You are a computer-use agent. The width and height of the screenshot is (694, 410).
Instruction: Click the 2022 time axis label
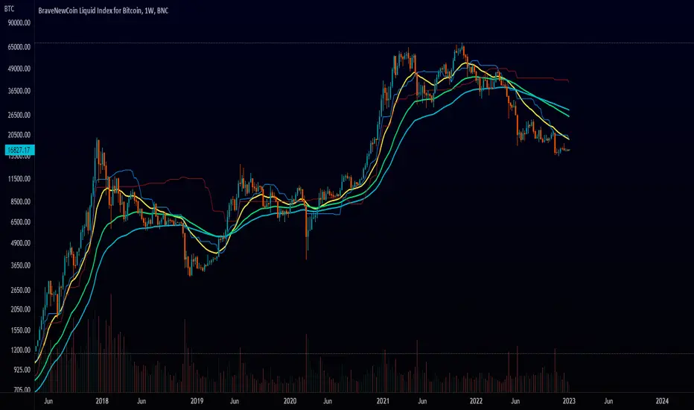pyautogui.click(x=476, y=401)
